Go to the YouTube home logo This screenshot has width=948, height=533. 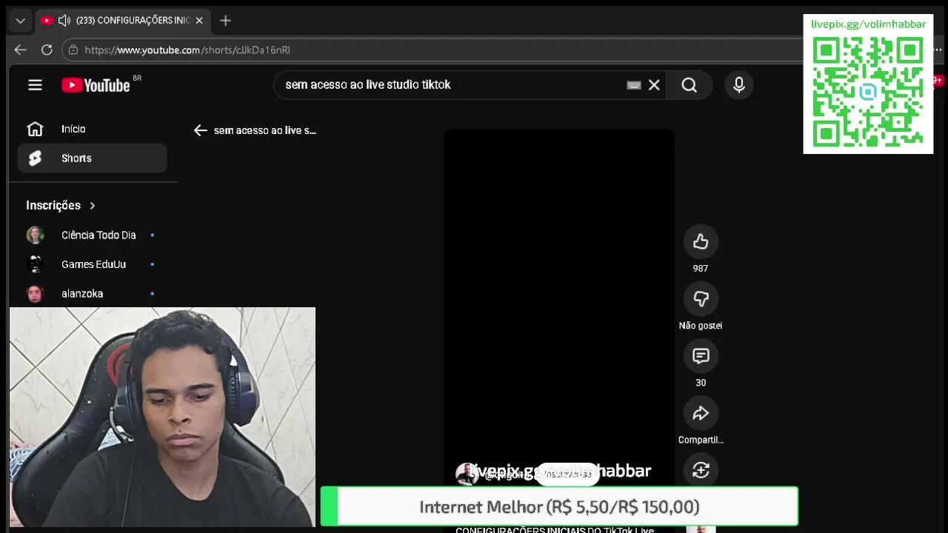click(x=96, y=85)
